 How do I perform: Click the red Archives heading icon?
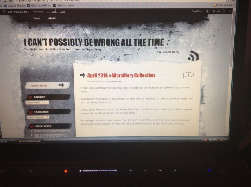[x=30, y=97]
